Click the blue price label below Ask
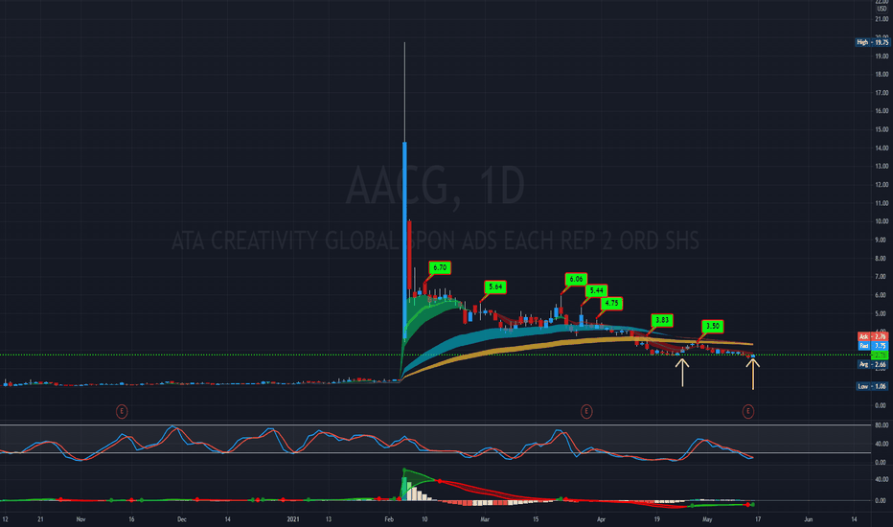This screenshot has width=893, height=527. 873,346
